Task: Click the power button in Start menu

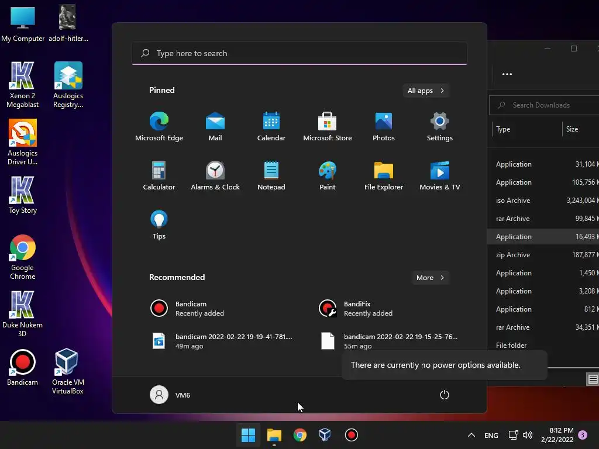Action: pyautogui.click(x=445, y=395)
